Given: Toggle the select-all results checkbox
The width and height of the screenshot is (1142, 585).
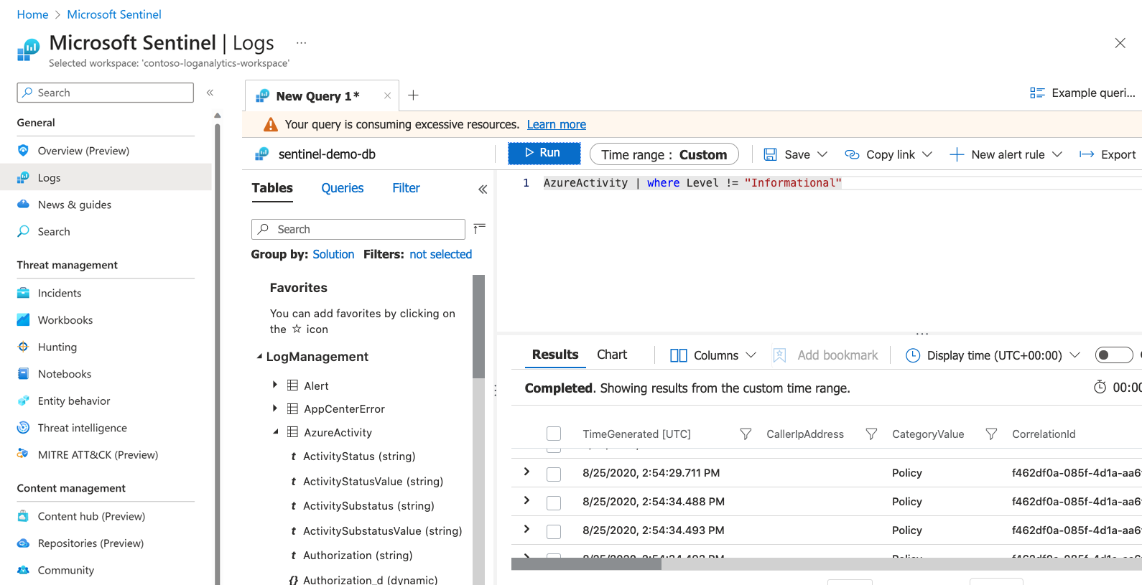Looking at the screenshot, I should [554, 434].
